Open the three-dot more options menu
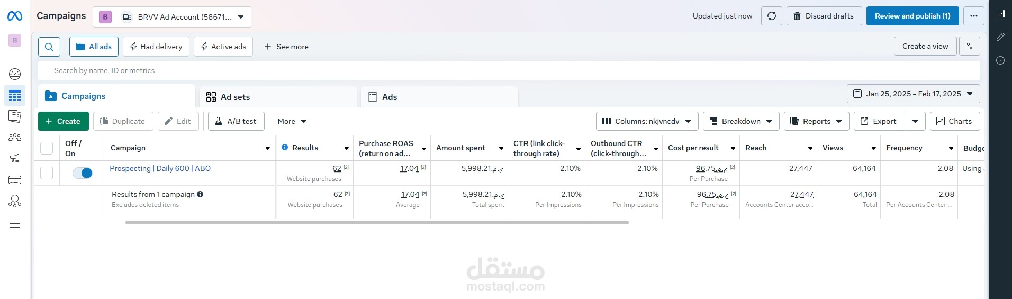 pyautogui.click(x=974, y=16)
